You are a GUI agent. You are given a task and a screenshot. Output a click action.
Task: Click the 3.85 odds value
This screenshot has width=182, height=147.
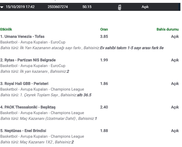104,36
